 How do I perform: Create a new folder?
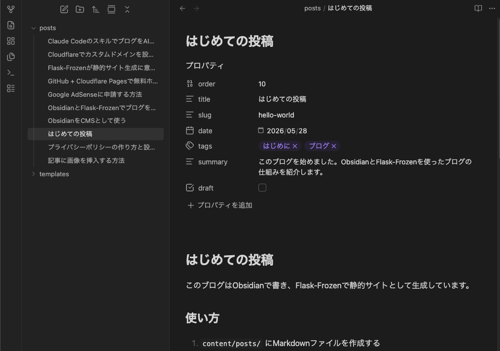coord(80,9)
